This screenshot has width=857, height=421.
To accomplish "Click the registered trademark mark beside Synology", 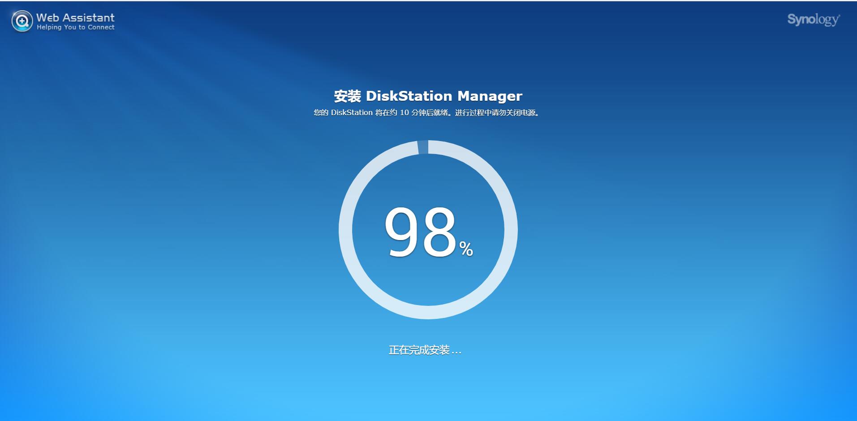I will coord(839,16).
